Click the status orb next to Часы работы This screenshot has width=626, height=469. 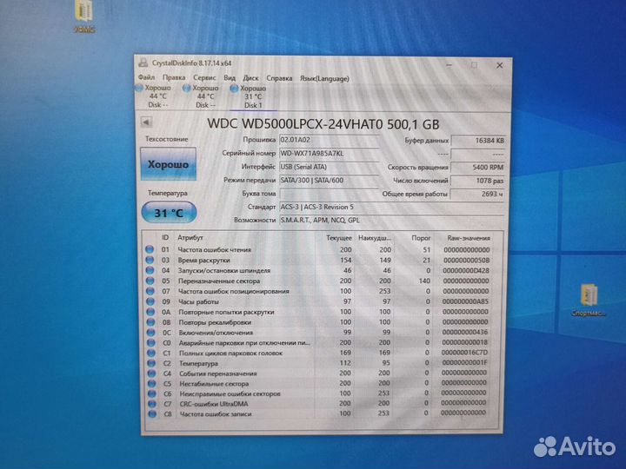tap(149, 301)
